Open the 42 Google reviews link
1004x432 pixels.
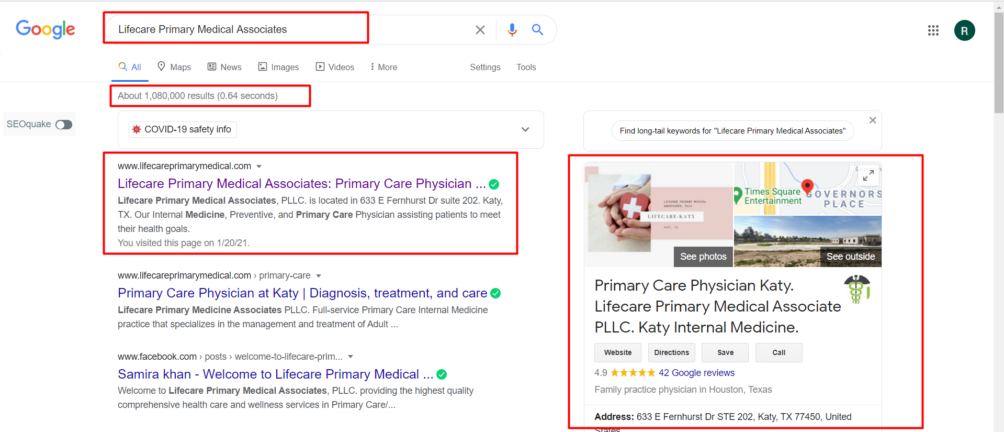tap(696, 373)
